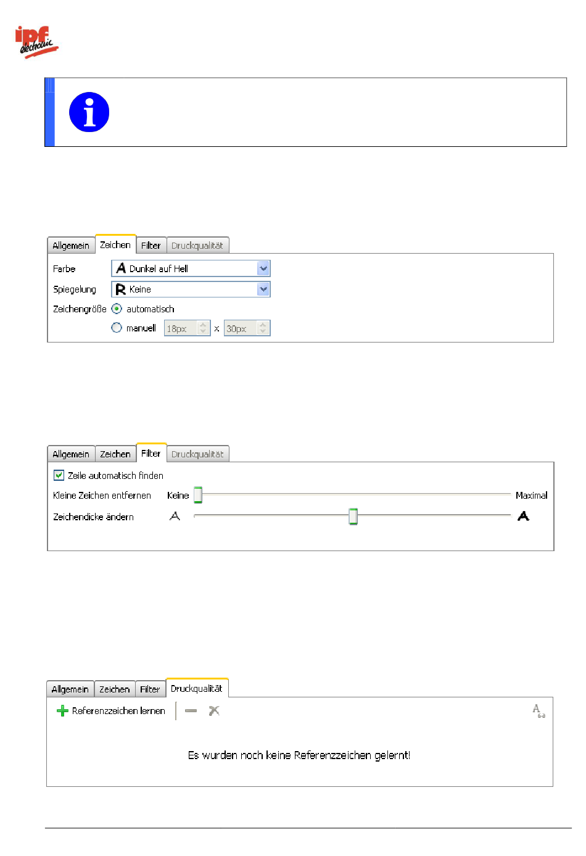Switch to Allgemein tab in the top panel
This screenshot has height=856, width=586.
click(x=71, y=246)
